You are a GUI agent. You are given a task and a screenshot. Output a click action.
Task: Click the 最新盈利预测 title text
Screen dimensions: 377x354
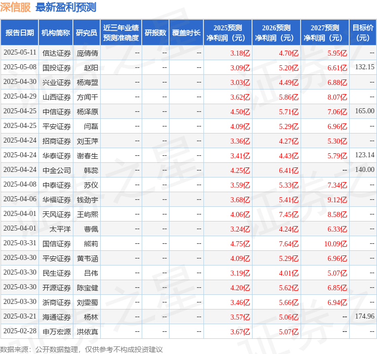point(66,7)
